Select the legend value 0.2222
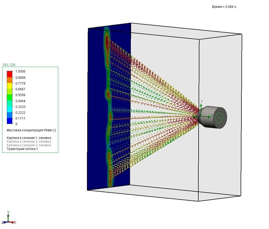Image resolution: width=269 pixels, height=229 pixels. (x=20, y=112)
